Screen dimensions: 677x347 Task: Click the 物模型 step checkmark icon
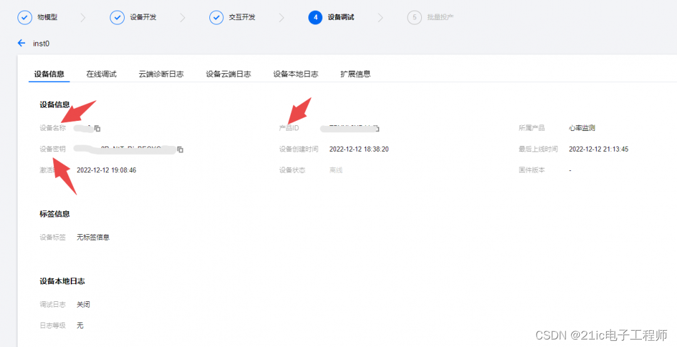pos(24,18)
